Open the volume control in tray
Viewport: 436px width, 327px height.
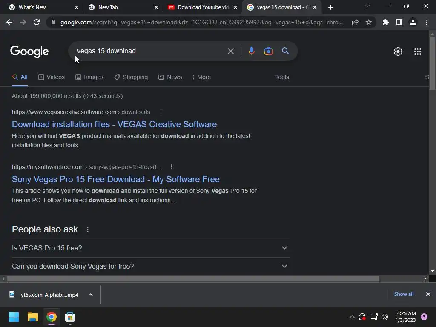click(384, 317)
